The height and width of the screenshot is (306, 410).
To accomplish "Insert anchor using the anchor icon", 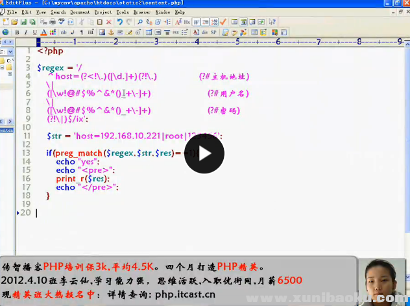I will (110, 32).
